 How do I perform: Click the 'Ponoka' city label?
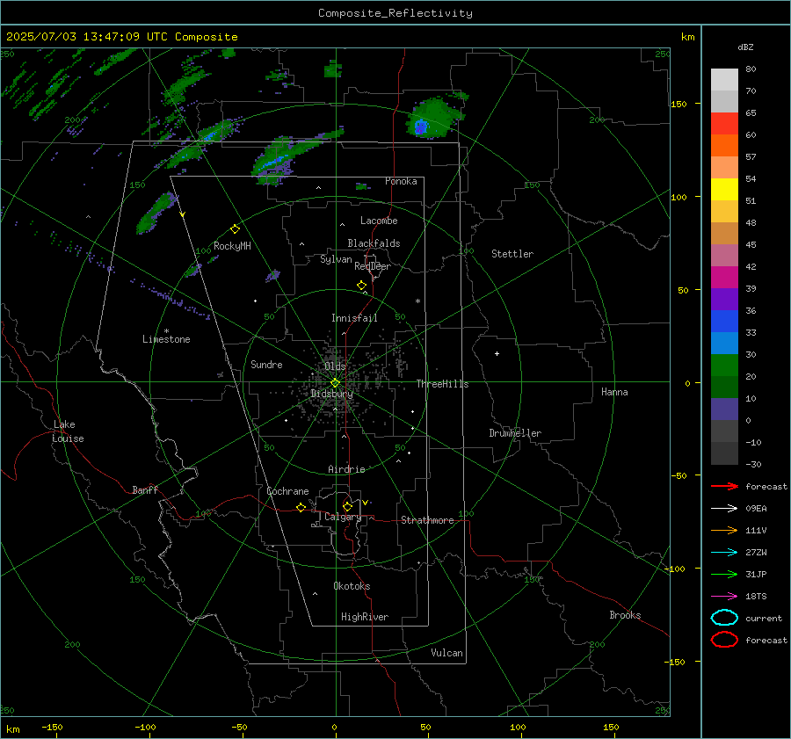[401, 181]
